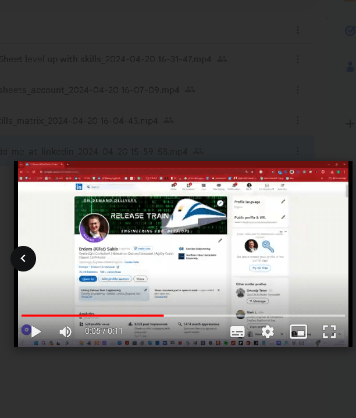Open more options for add_me_at_linkedin file

pos(298,151)
